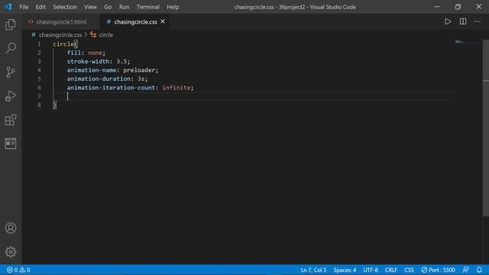Close the chasingcircle.css tab
Image resolution: width=489 pixels, height=275 pixels.
click(x=163, y=21)
